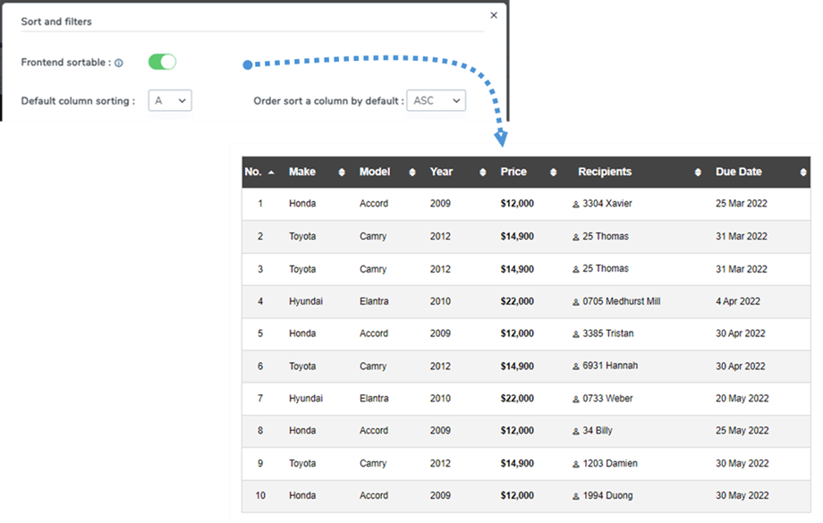Click the Hyundai cell in row 4

[306, 301]
